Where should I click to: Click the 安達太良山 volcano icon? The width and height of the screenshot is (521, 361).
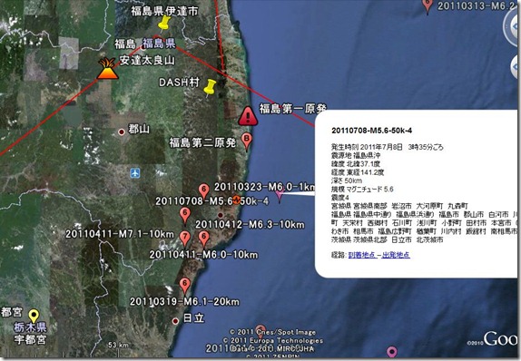(x=107, y=69)
